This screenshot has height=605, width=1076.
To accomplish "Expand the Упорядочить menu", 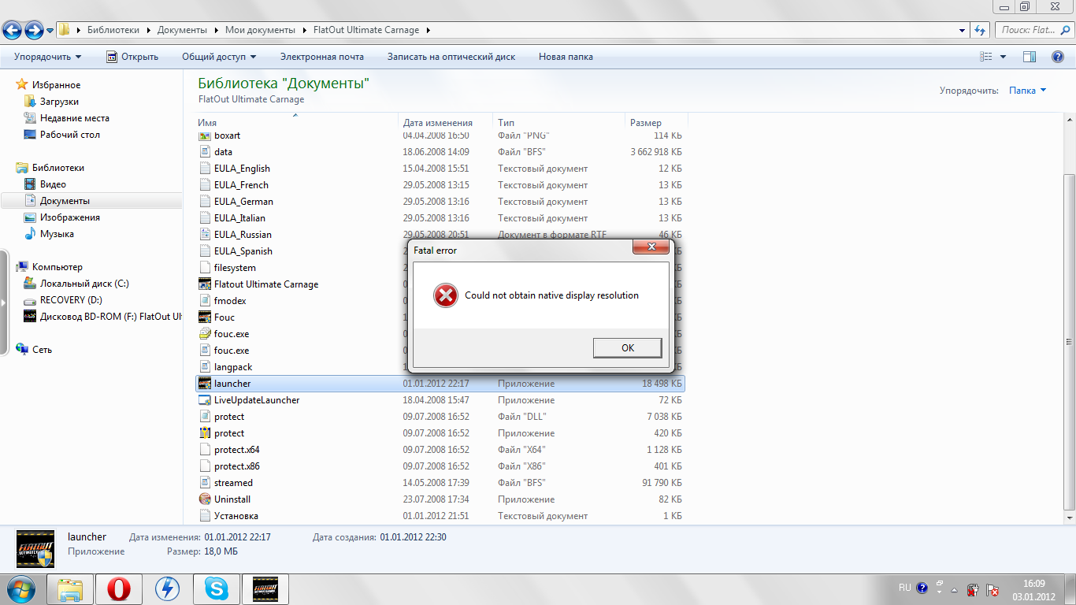I will 47,57.
